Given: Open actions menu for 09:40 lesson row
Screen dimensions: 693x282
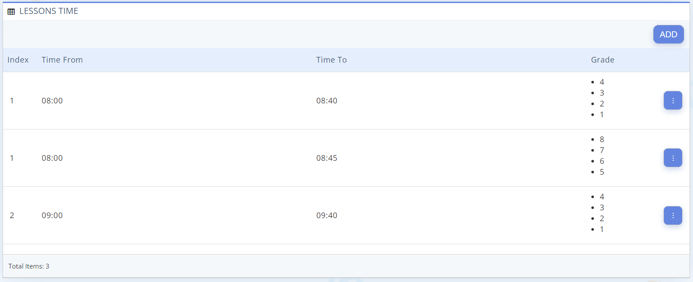Looking at the screenshot, I should click(x=673, y=216).
